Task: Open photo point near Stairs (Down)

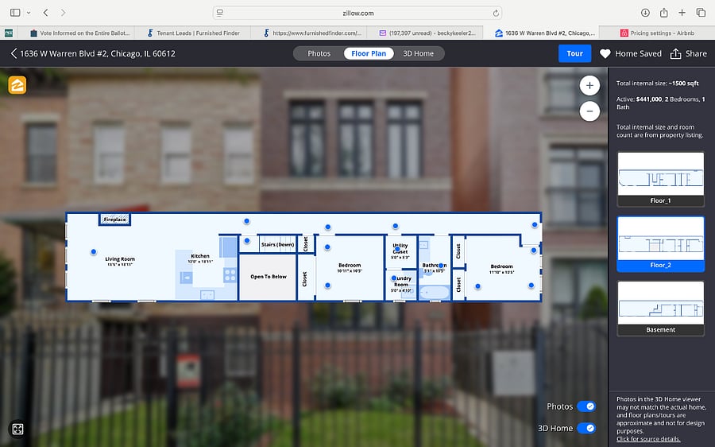Action: click(247, 241)
